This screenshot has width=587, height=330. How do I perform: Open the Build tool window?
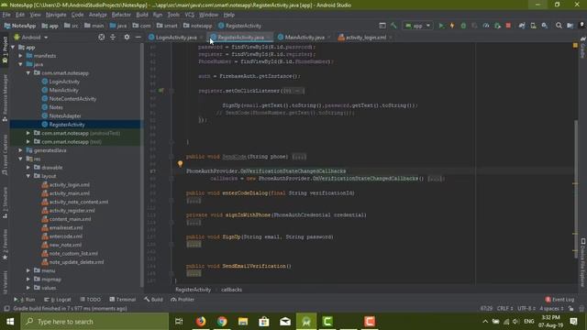[153, 300]
